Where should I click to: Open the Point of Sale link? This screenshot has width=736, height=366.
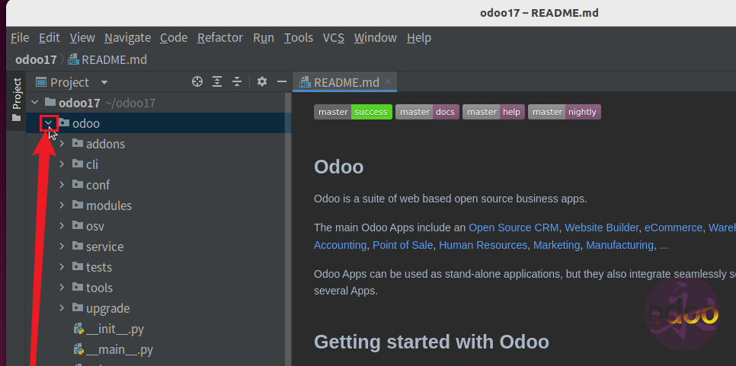(402, 245)
